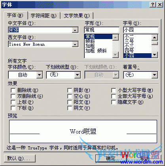Click the 默认 default button
This screenshot has height=166, width=165.
[x=20, y=159]
